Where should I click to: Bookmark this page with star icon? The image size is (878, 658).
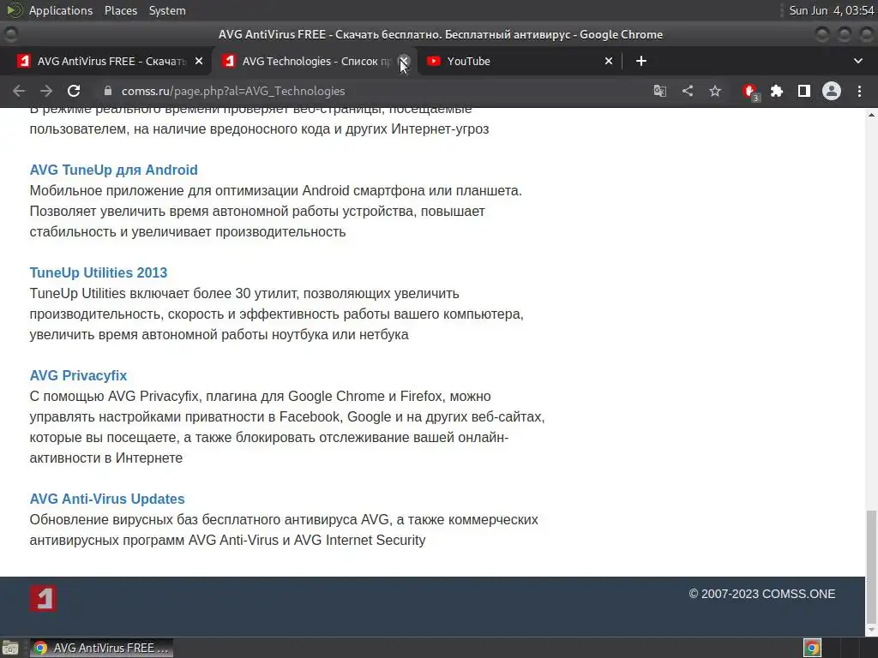coord(715,91)
